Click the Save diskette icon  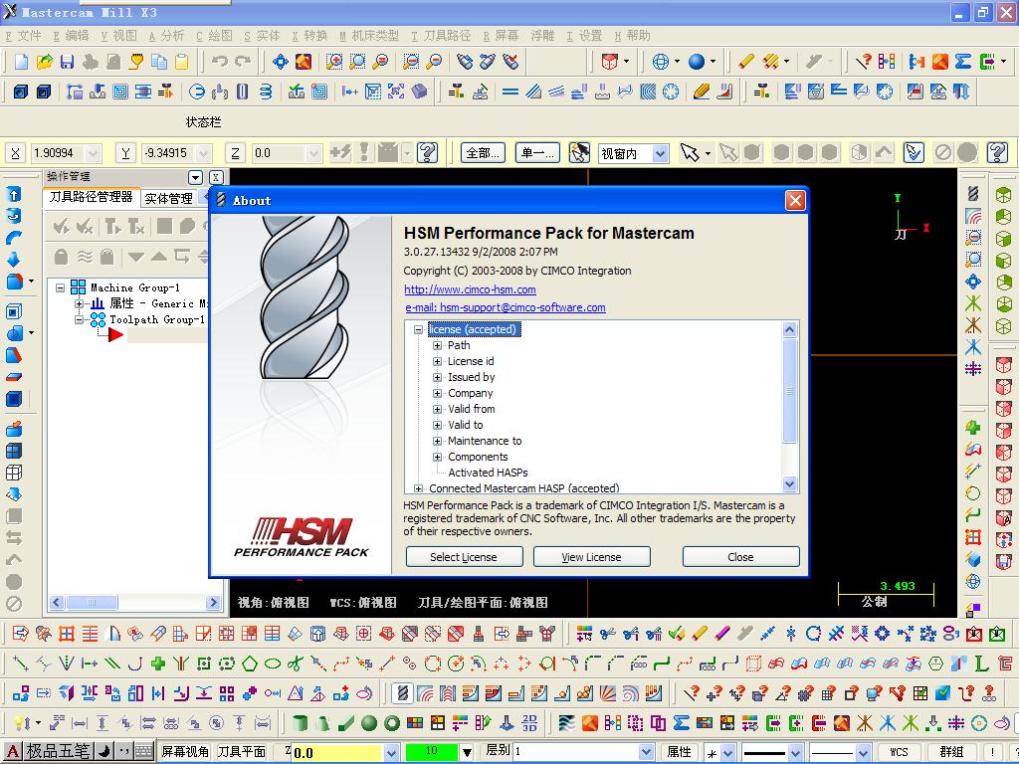(x=67, y=62)
